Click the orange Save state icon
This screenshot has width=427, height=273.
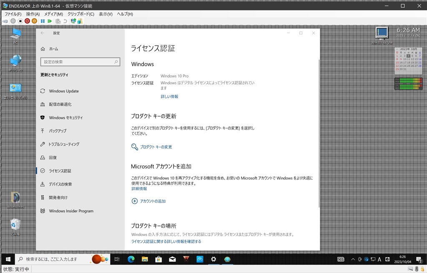point(34,21)
